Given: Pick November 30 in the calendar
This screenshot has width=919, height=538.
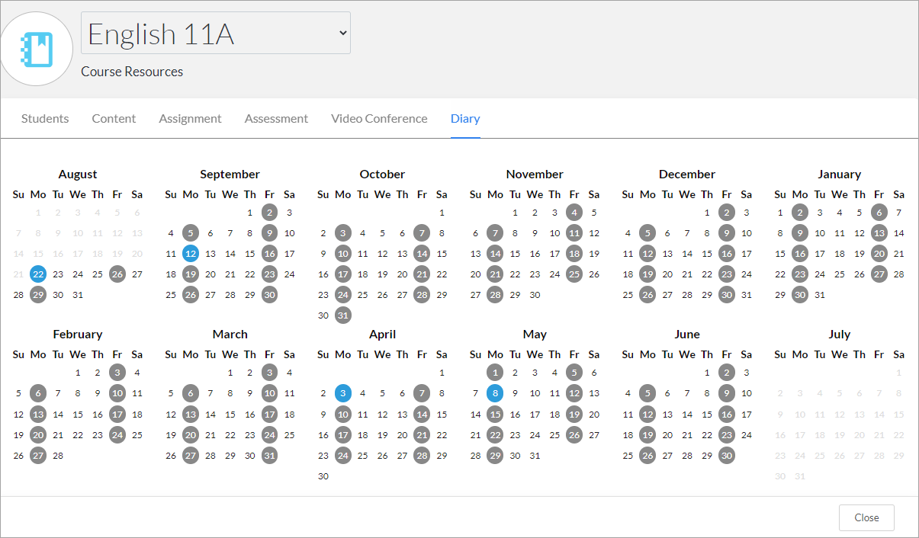Looking at the screenshot, I should coord(535,295).
